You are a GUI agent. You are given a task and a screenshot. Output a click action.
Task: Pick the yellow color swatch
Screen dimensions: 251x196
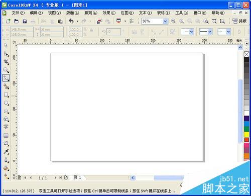point(246,135)
